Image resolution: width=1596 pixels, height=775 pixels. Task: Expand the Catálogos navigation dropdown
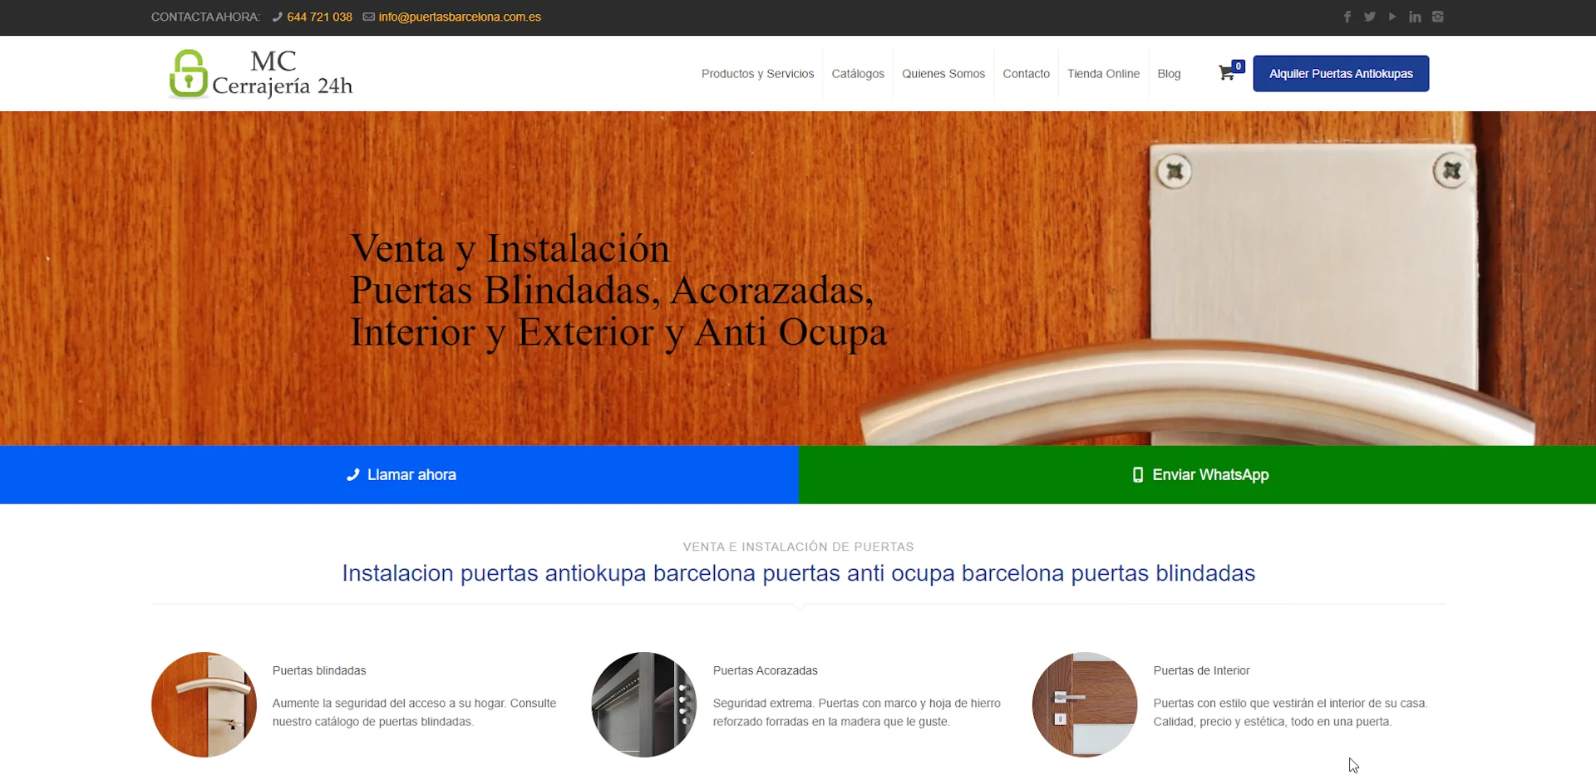(x=858, y=73)
